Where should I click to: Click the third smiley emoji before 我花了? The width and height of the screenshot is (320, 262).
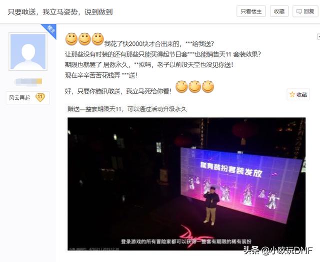(x=97, y=39)
